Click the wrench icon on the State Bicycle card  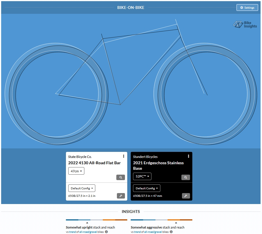[121, 196]
